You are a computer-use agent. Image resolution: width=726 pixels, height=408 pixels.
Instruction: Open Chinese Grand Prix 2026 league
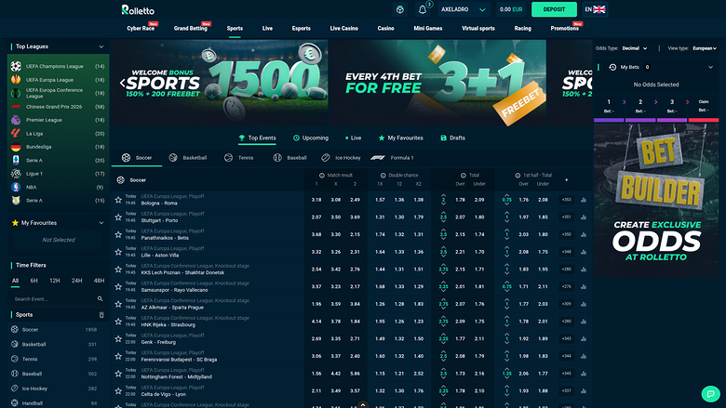58,106
